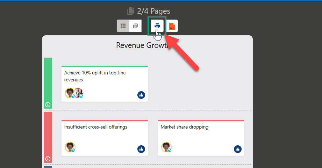Open 'Market share dropping' card title

[x=184, y=127]
